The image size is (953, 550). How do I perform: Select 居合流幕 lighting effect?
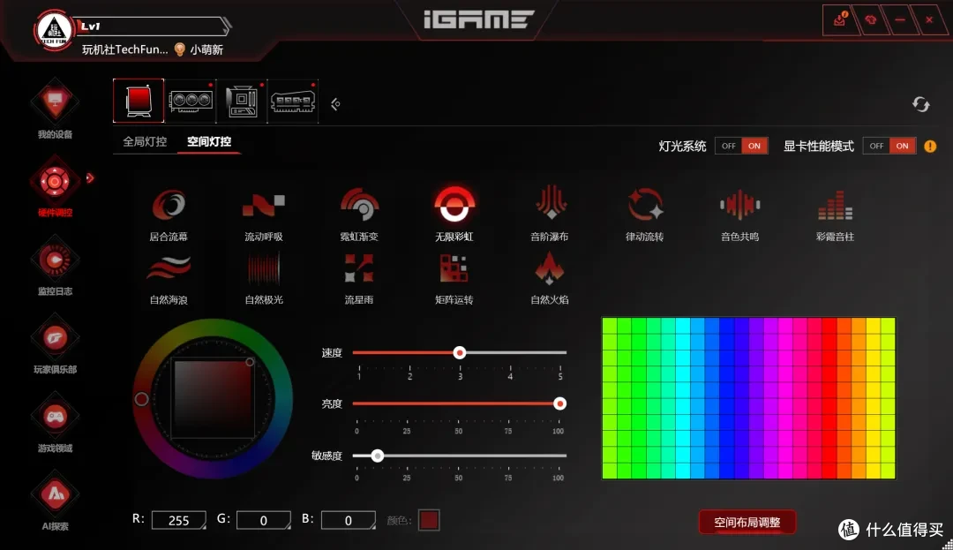click(169, 215)
